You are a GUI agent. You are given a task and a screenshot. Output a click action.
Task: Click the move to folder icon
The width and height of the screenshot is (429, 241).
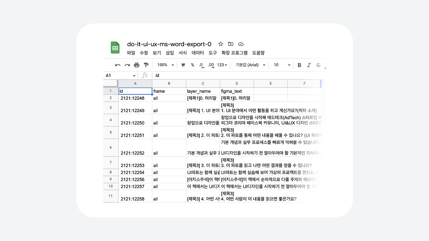click(231, 44)
